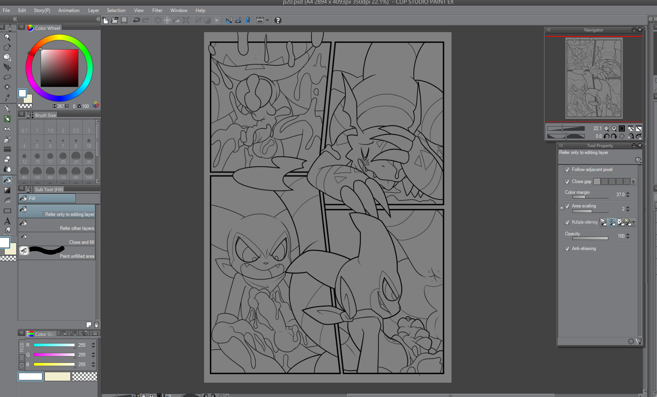This screenshot has height=397, width=657.
Task: Select the Eyedropper tool
Action: coord(7,98)
